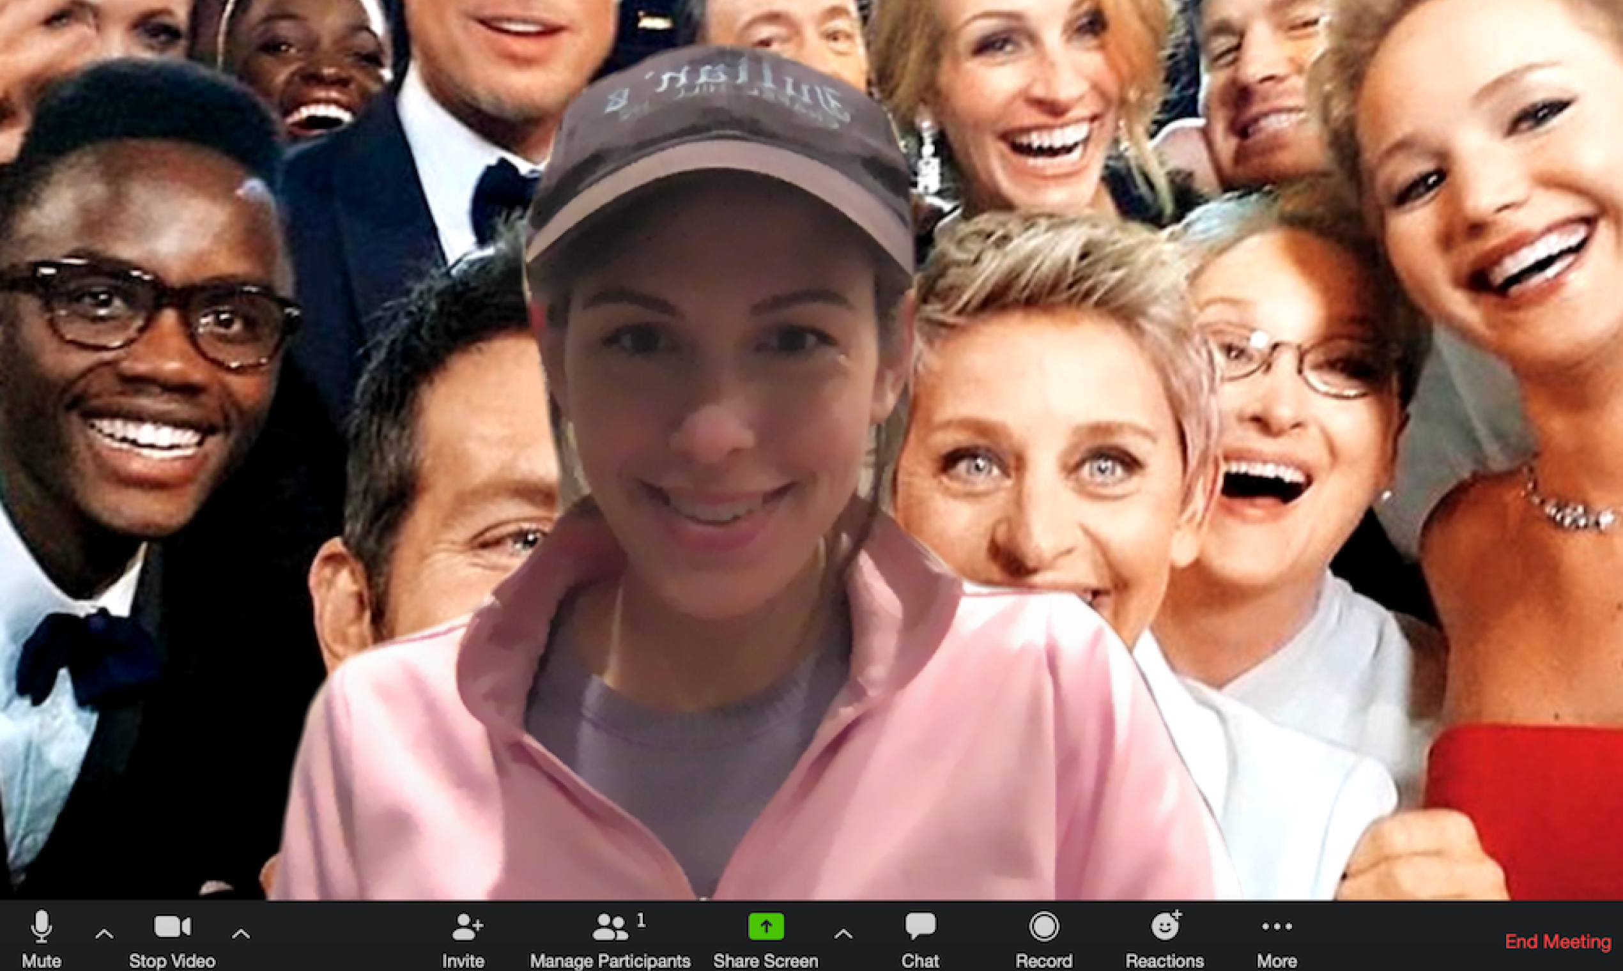Expand audio options arrow beside Mute
The width and height of the screenshot is (1623, 971).
pyautogui.click(x=104, y=935)
